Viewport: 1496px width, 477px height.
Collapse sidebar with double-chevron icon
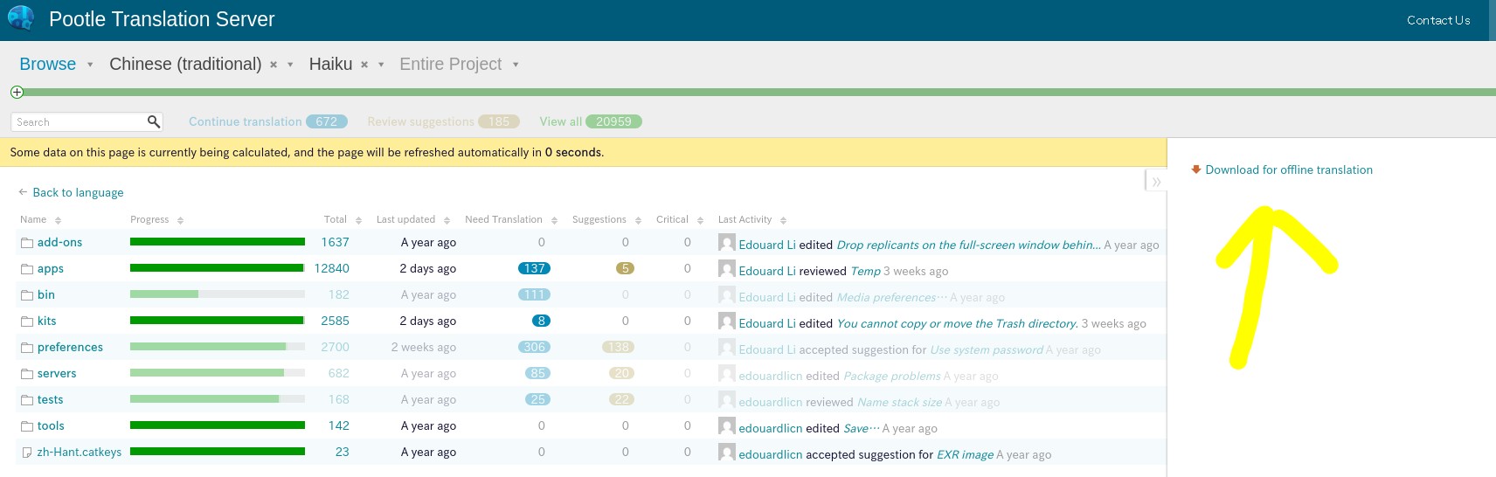click(x=1156, y=182)
